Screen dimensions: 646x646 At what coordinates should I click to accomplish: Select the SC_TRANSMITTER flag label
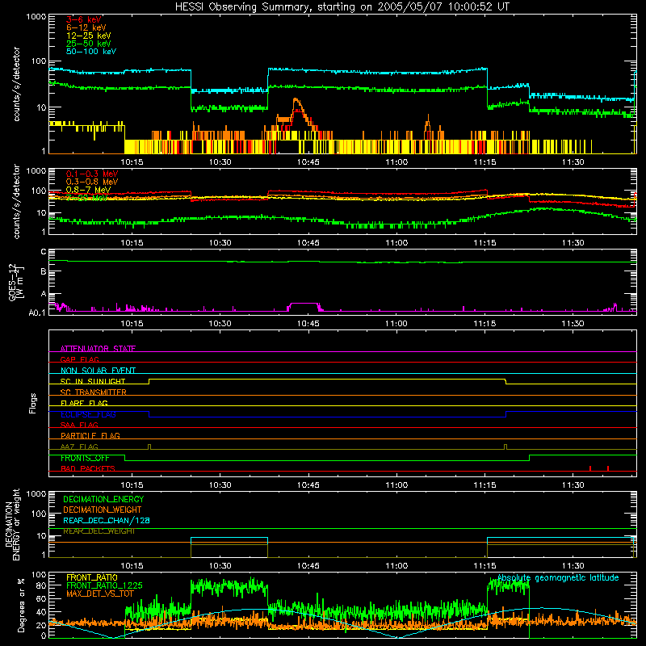click(94, 392)
